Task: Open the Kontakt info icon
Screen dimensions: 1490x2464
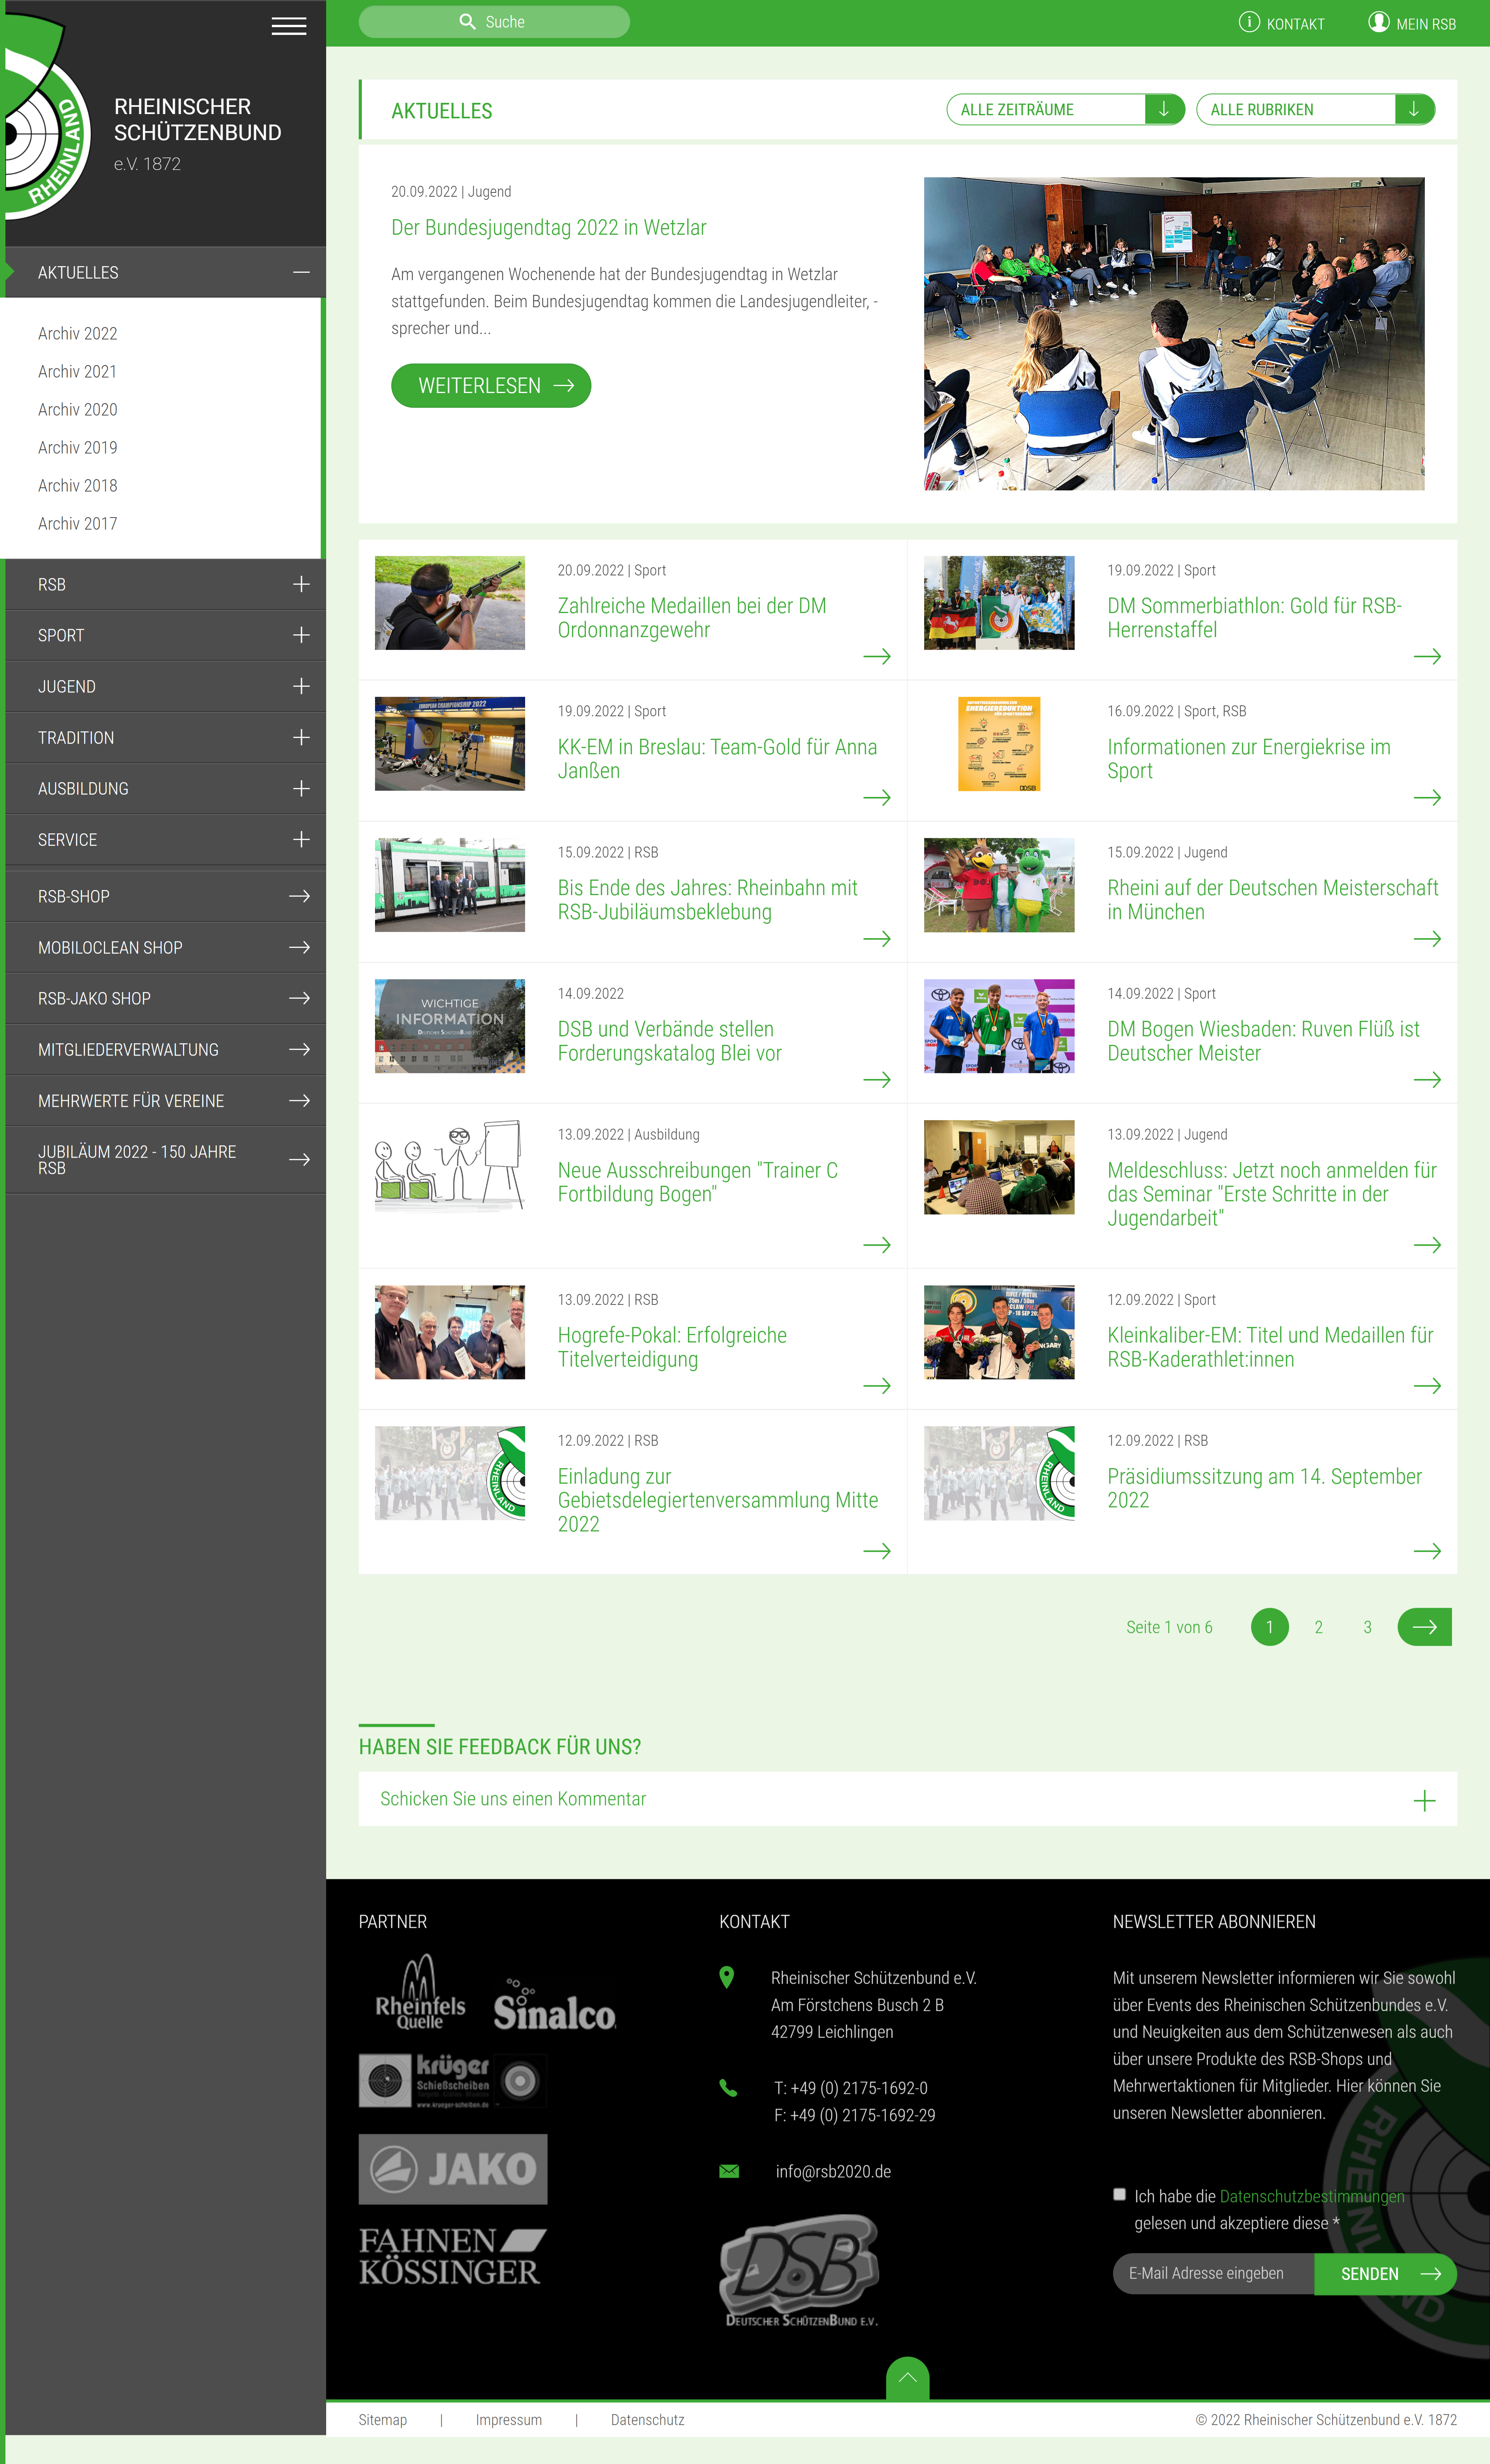Action: click(1249, 22)
